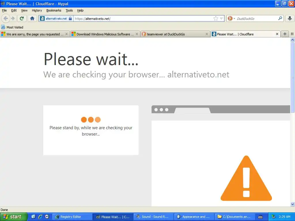The height and width of the screenshot is (221, 295).
Task: Open the Edit menu
Action: [x=14, y=10]
